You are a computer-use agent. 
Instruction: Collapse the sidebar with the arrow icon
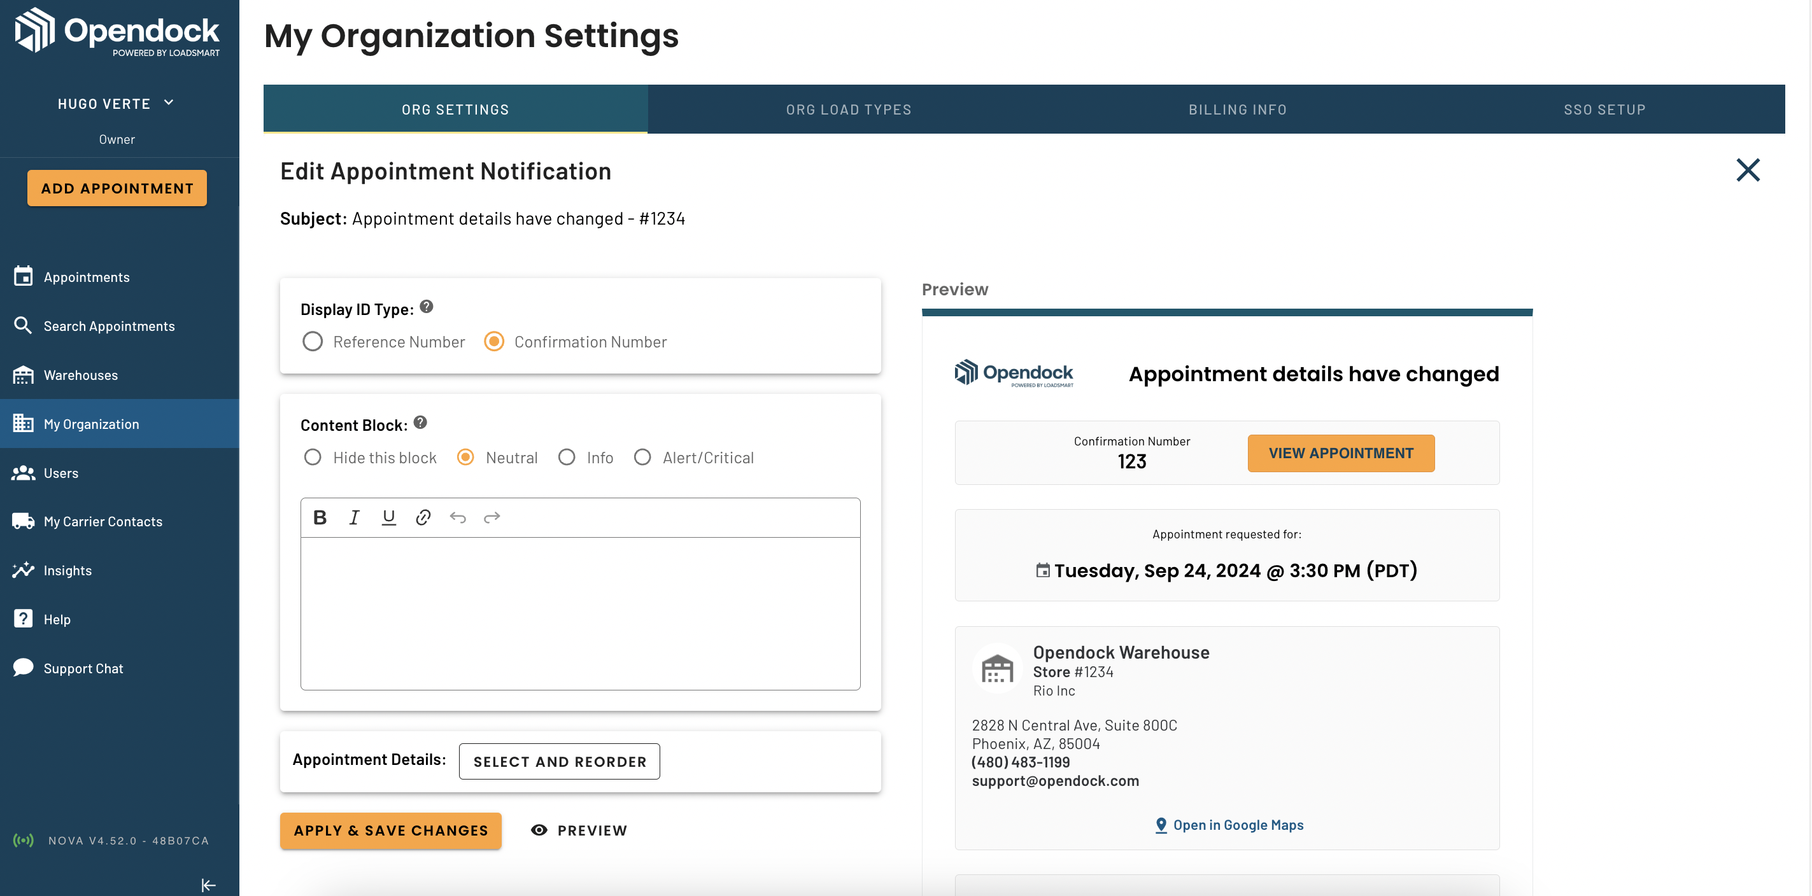pos(208,885)
